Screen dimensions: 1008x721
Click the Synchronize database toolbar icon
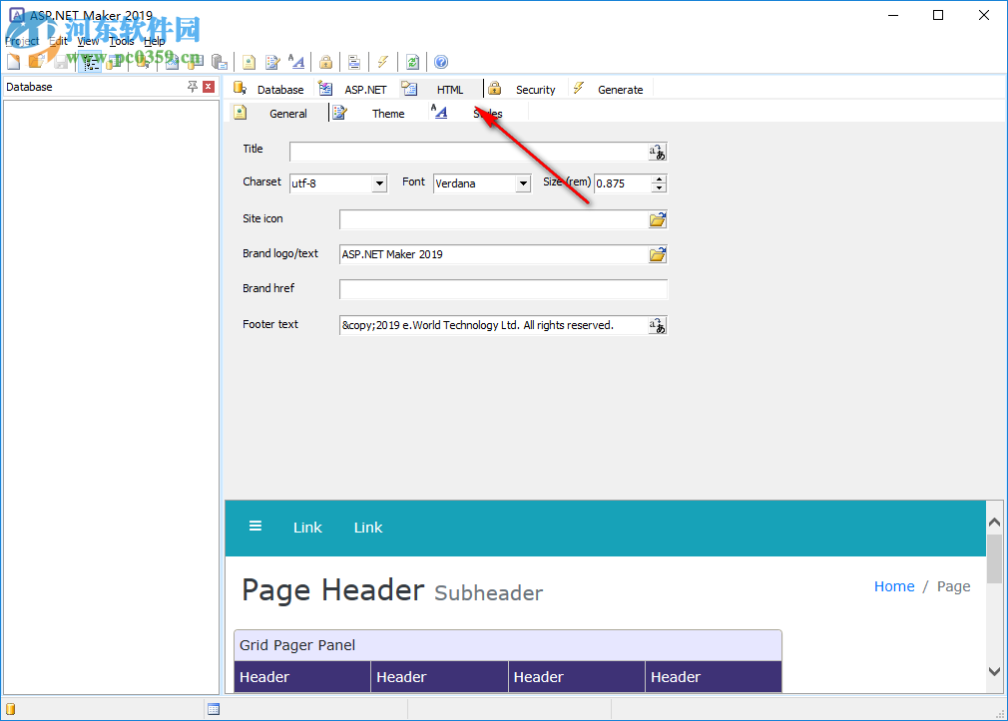pos(412,62)
